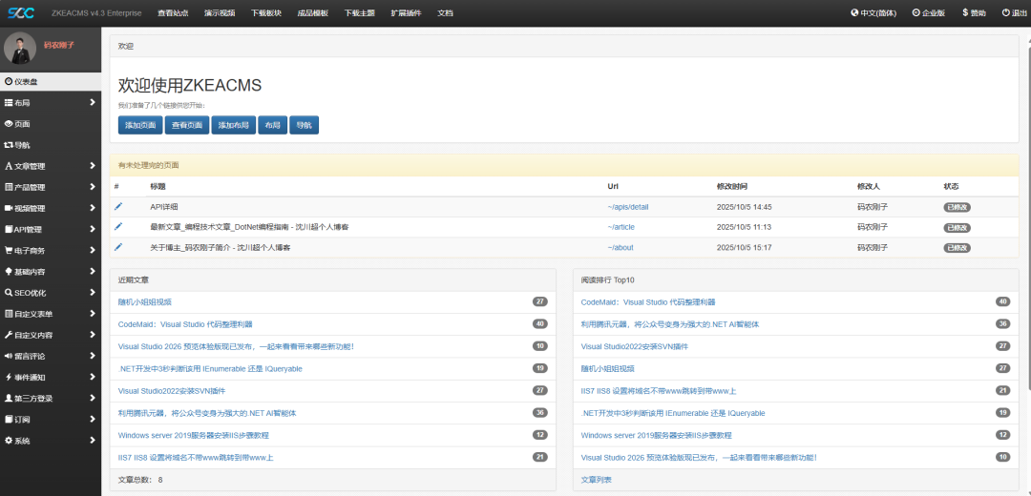Viewport: 1031px width, 496px height.
Task: Click the 布局 layout grid icon
Action: 9,102
